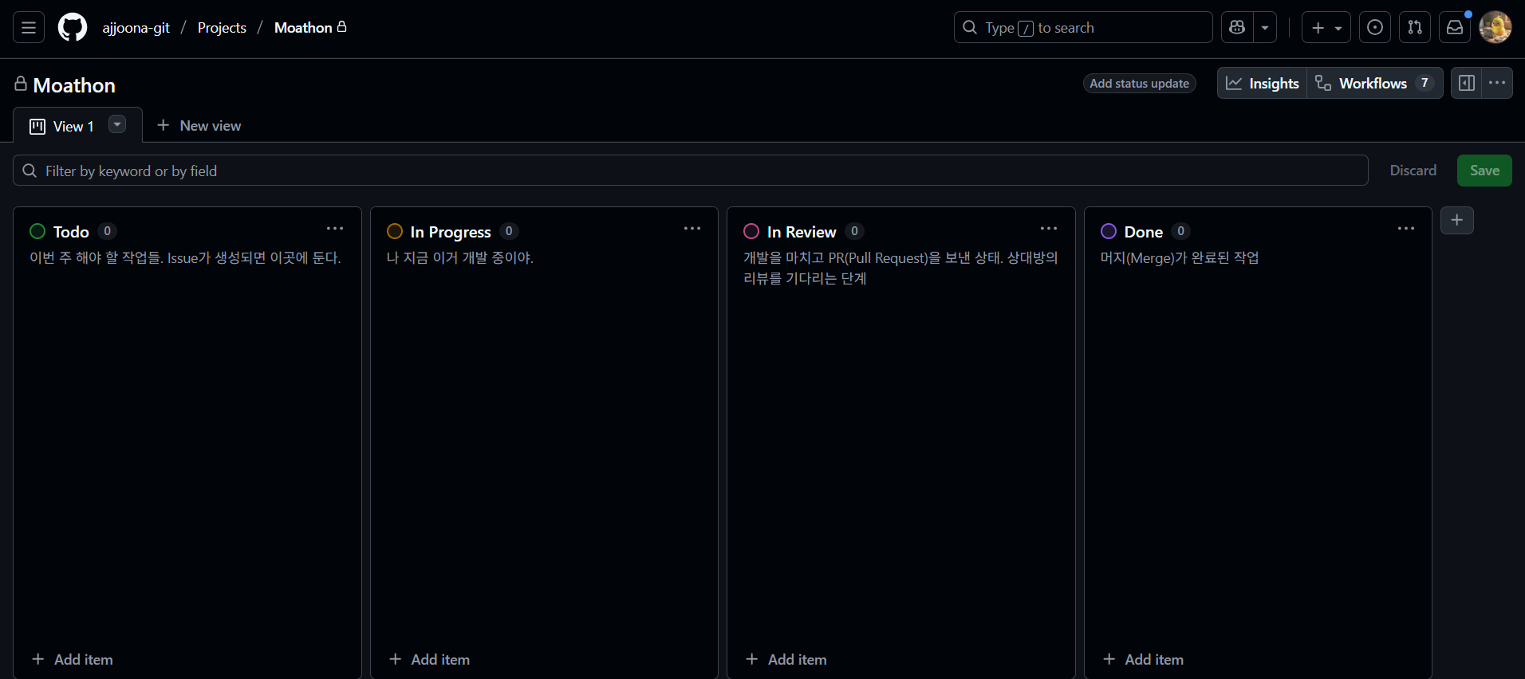This screenshot has width=1525, height=679.
Task: Open the Copilot chat icon
Action: [x=1237, y=28]
